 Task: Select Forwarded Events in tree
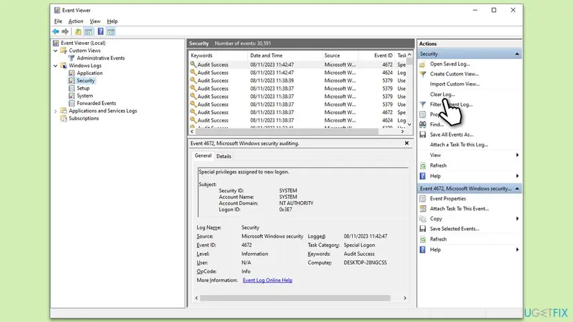[96, 104]
